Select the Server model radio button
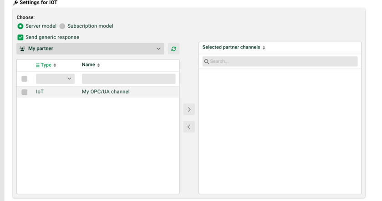The width and height of the screenshot is (382, 201). click(20, 26)
